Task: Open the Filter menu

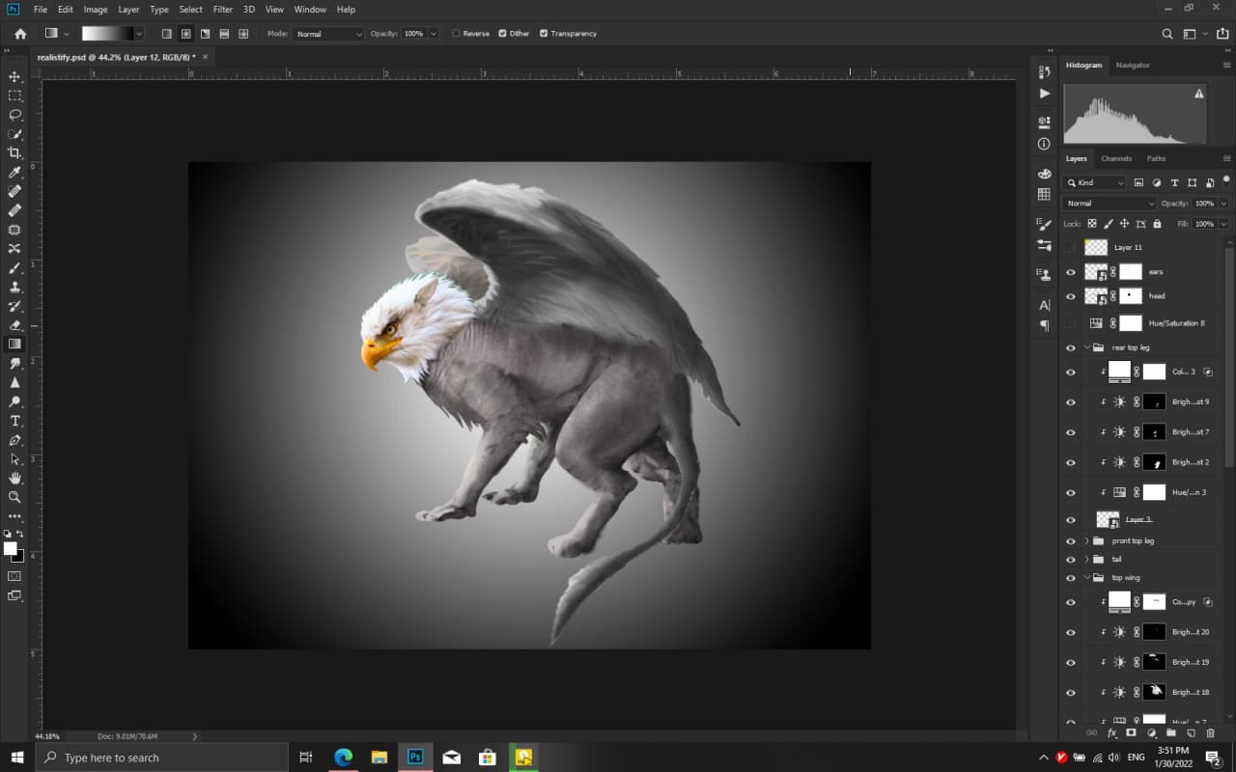Action: [223, 10]
